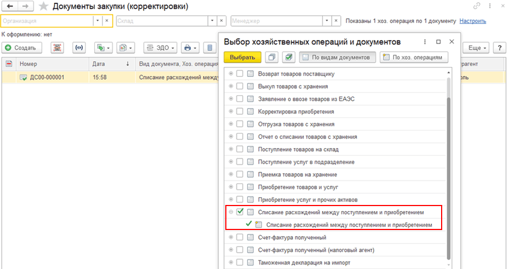Open the Еще dropdown menu
The height and width of the screenshot is (269, 508).
click(x=476, y=48)
